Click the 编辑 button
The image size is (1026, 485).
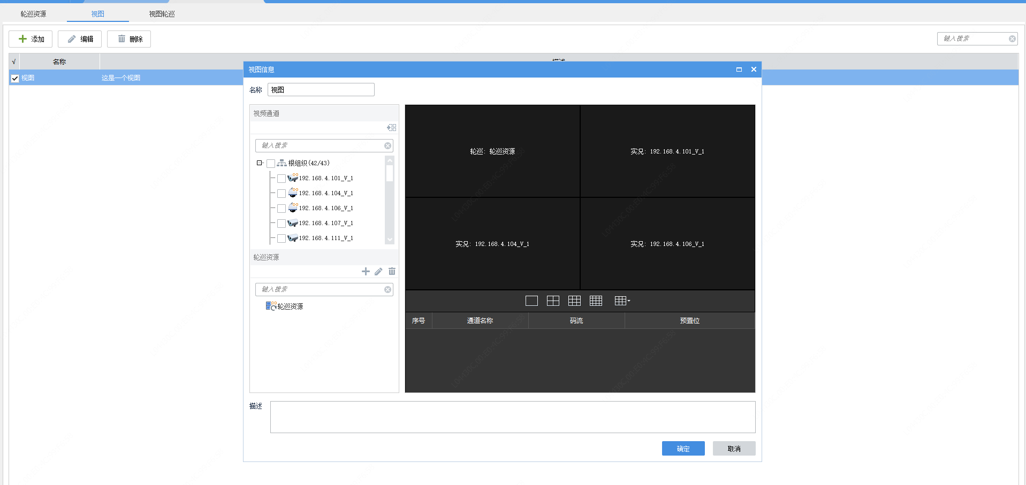(x=80, y=39)
